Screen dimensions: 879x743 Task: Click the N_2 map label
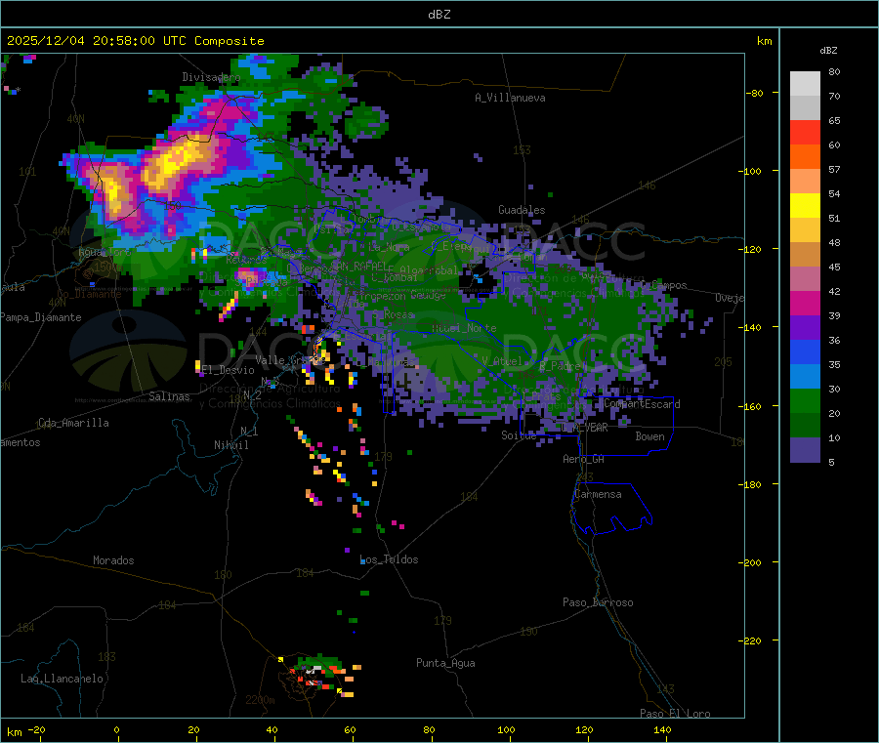point(252,395)
